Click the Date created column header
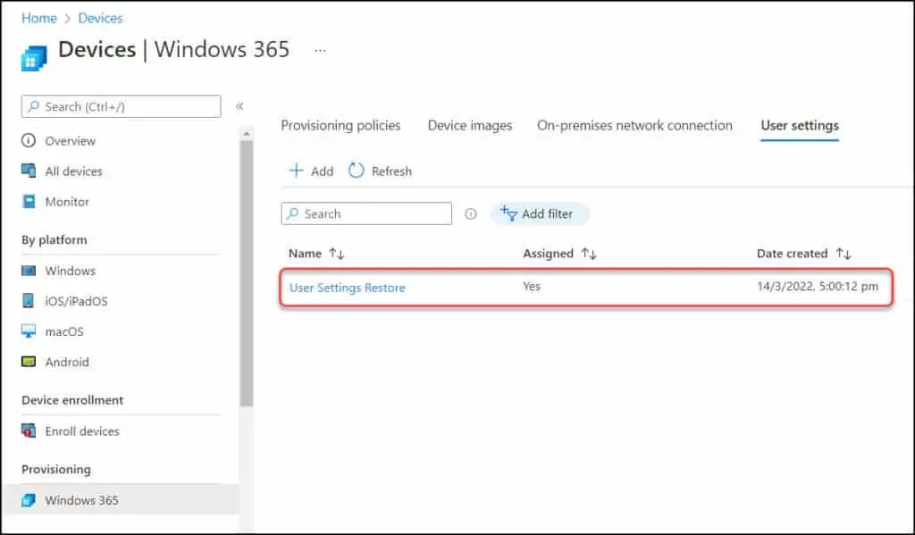This screenshot has width=915, height=535. point(792,254)
